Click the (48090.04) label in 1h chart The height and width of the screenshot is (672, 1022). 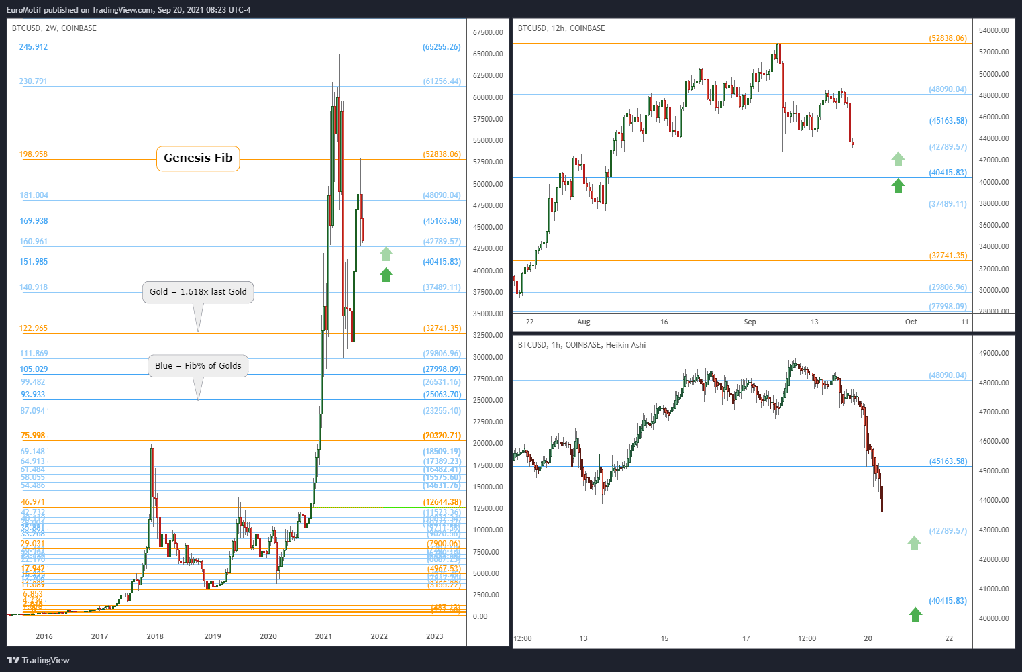pyautogui.click(x=948, y=375)
